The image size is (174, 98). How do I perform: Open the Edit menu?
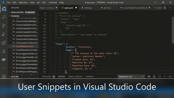click(14, 2)
